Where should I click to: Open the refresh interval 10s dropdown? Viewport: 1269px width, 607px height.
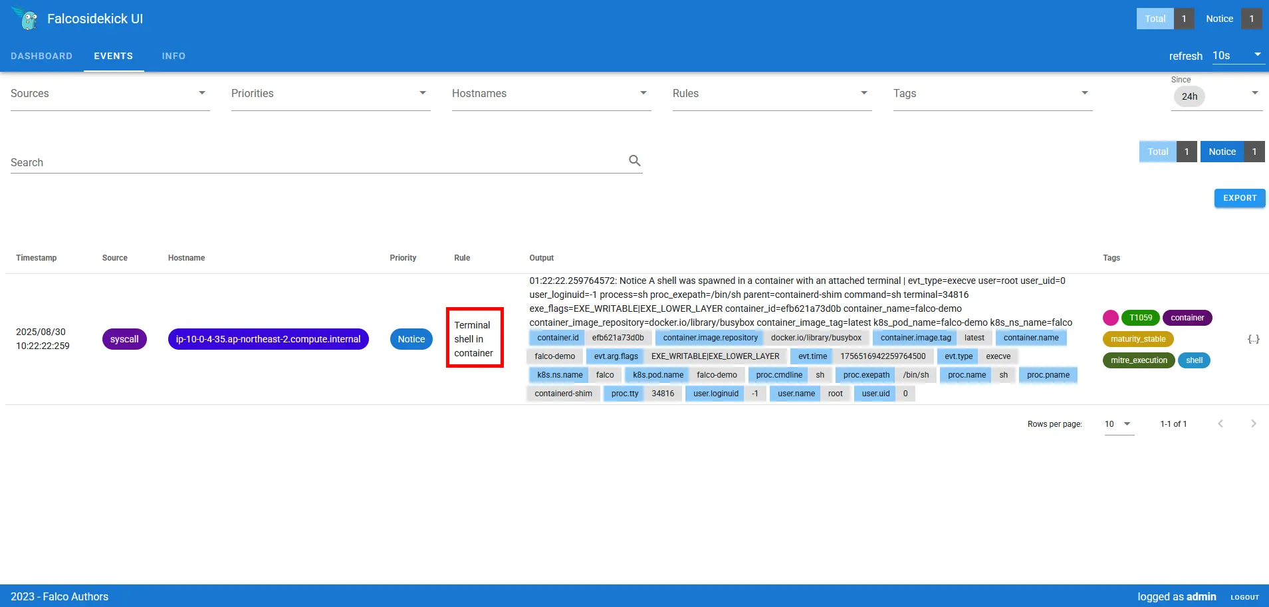(x=1238, y=56)
